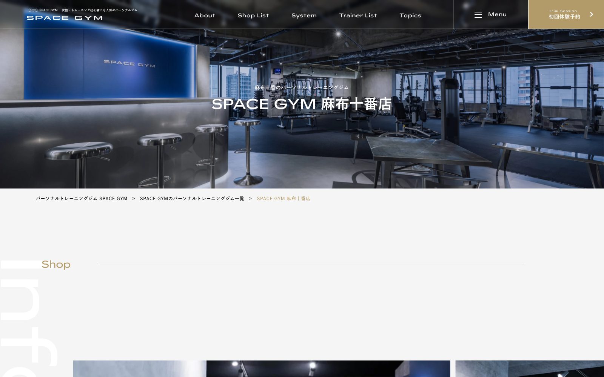Go to パーソナルトレーニングジム SPACE GYM breadcrumb
604x377 pixels.
82,199
